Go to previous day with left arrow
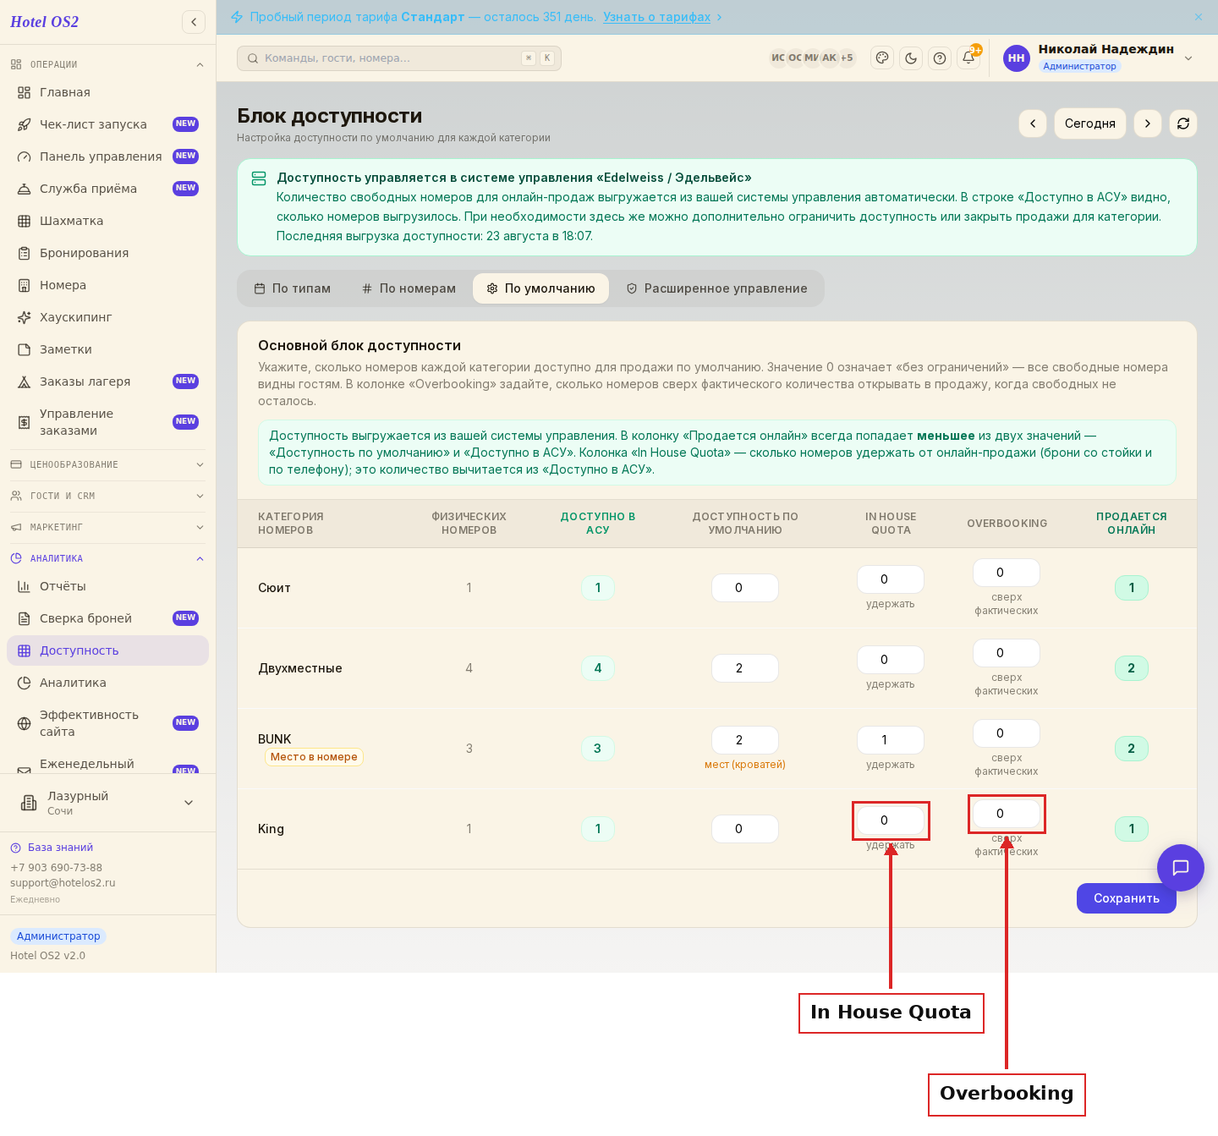The height and width of the screenshot is (1136, 1218). coord(1033,123)
